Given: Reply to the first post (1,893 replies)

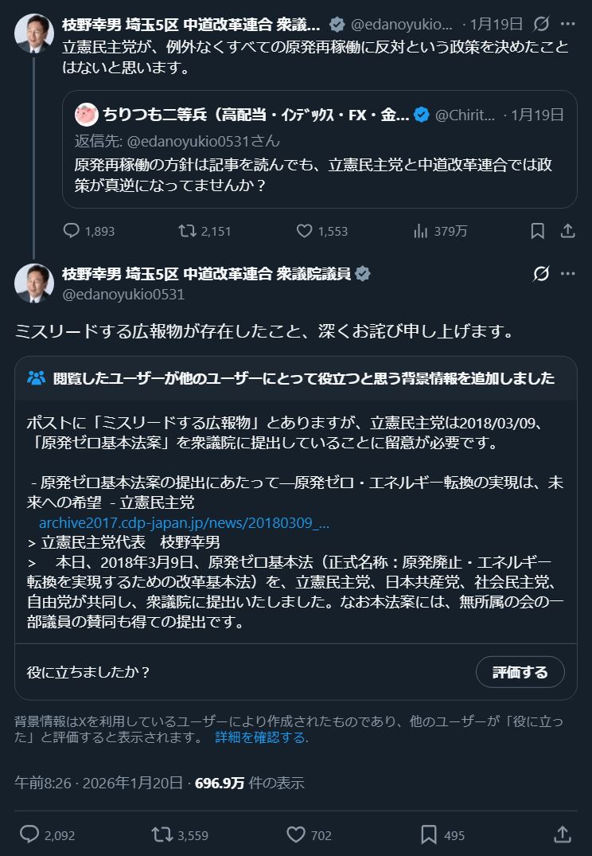Looking at the screenshot, I should 72,231.
